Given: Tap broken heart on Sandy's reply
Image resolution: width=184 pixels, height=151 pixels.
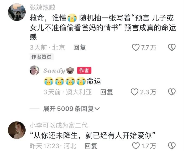Looking at the screenshot, I should [172, 92].
